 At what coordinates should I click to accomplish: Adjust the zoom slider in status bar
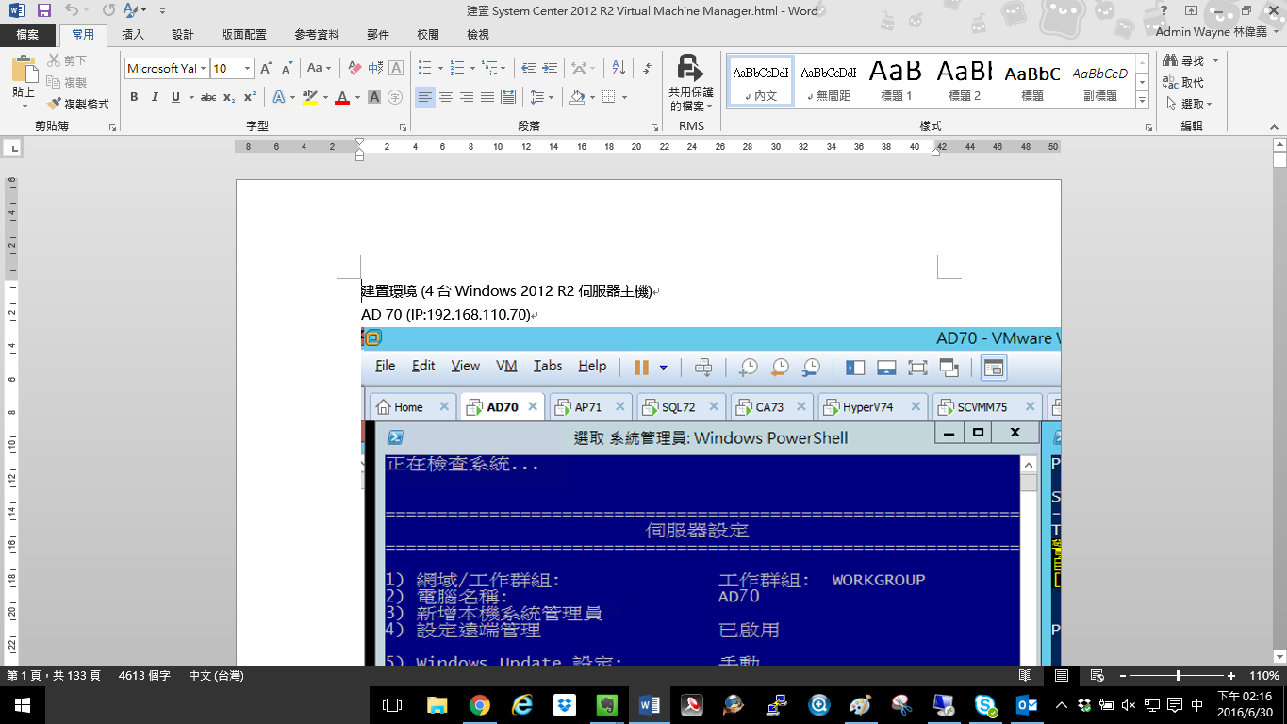(x=1179, y=676)
